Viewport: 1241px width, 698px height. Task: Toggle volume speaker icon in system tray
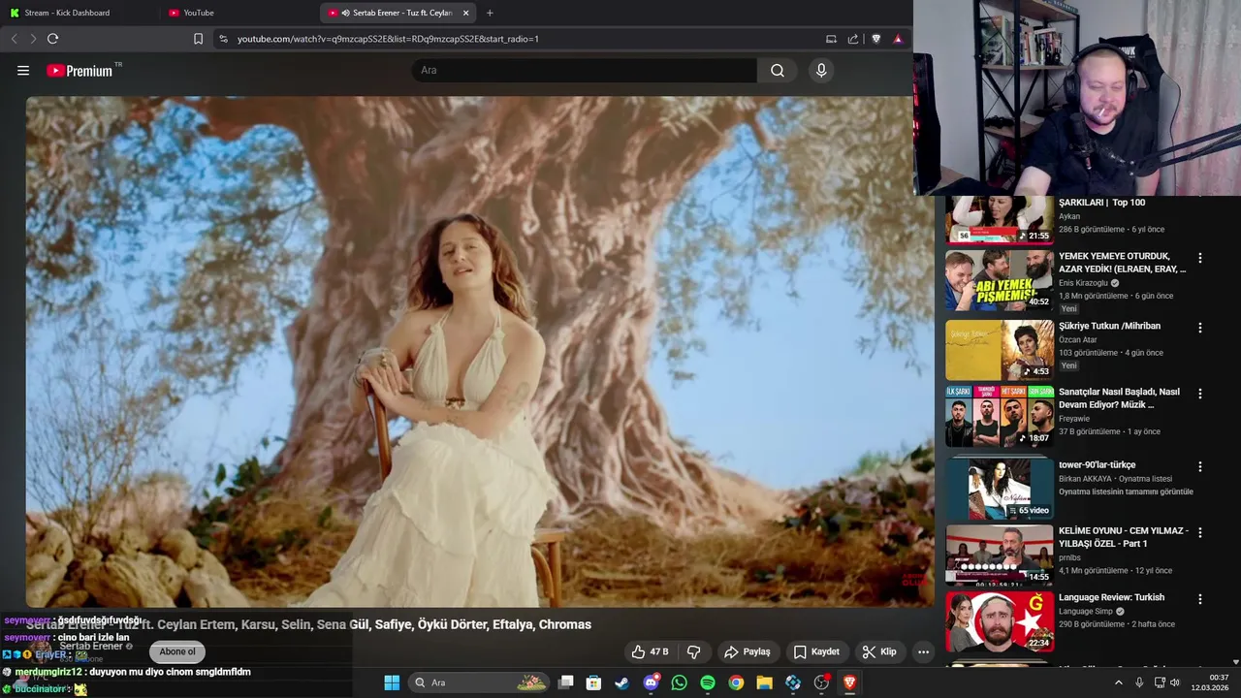click(x=1175, y=682)
